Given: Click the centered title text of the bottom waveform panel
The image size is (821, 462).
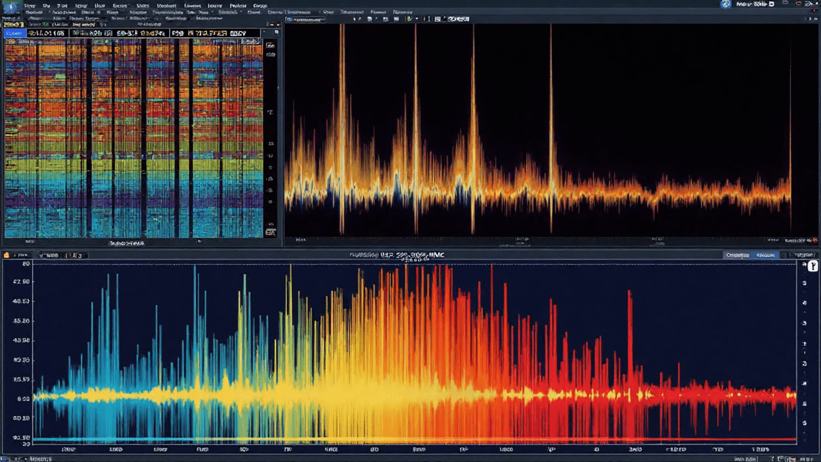Looking at the screenshot, I should click(x=397, y=255).
